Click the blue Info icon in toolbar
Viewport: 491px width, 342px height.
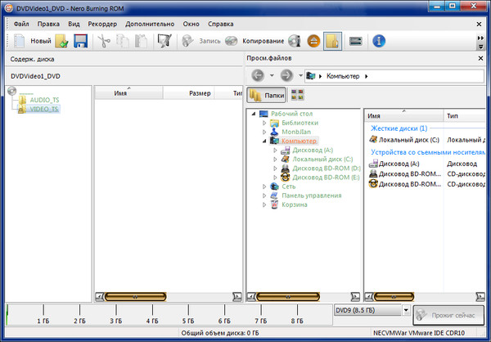point(379,40)
